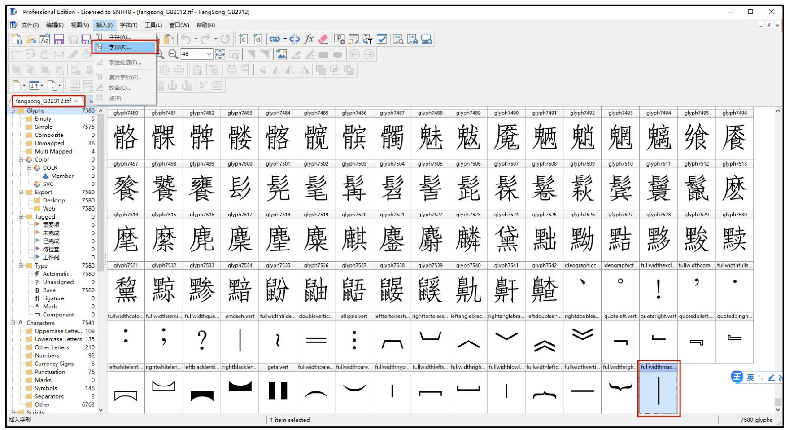Click the Zoom Out magnifier icon
The image size is (785, 430).
point(173,55)
